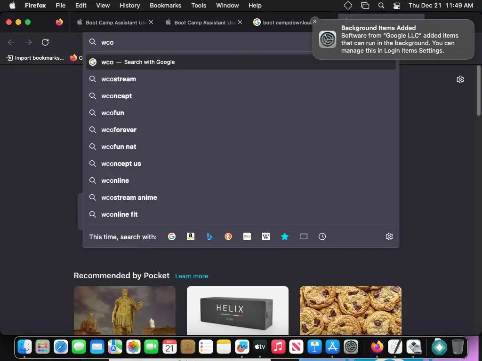Close the second Boot Camp Assistant tab
This screenshot has width=482, height=361.
pos(240,22)
